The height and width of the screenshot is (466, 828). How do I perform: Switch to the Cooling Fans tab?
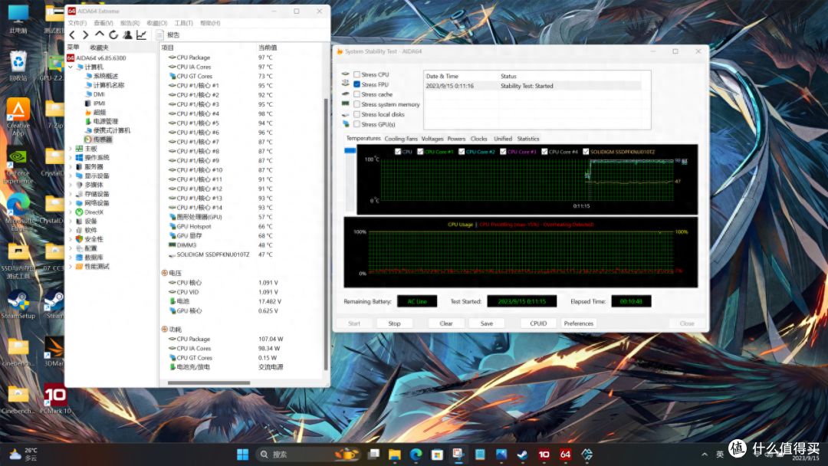401,139
